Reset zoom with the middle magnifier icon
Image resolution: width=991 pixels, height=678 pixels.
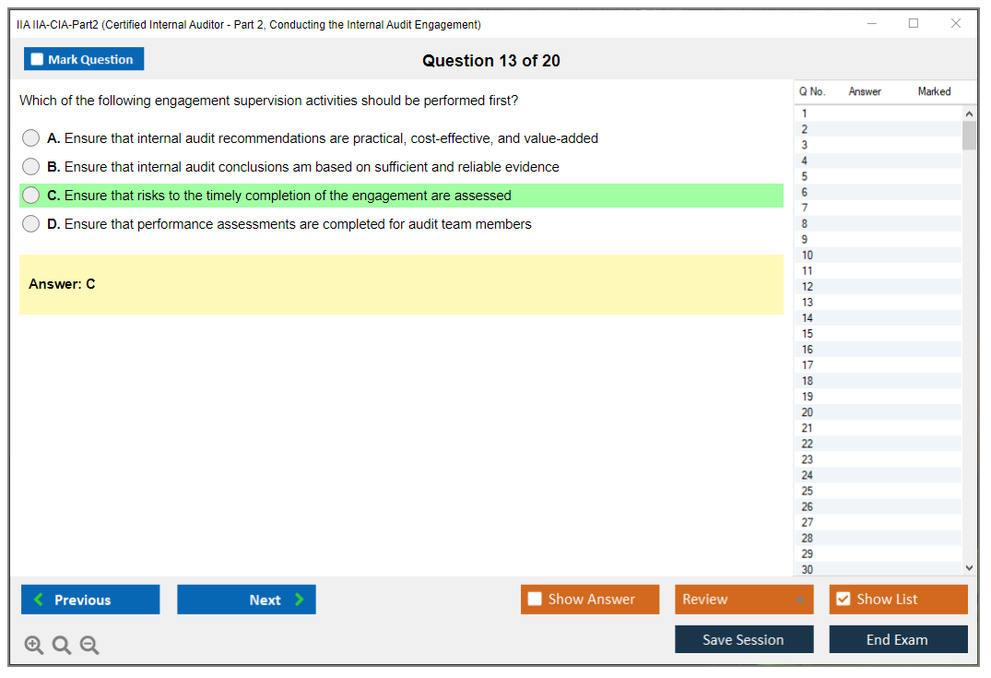(62, 646)
